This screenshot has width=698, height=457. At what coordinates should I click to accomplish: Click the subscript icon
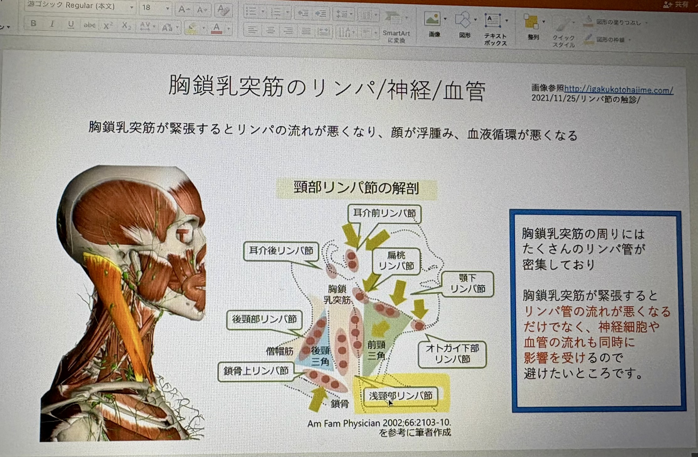(126, 26)
